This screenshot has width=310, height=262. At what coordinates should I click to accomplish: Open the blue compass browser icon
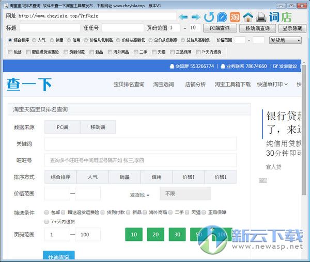pos(222,17)
